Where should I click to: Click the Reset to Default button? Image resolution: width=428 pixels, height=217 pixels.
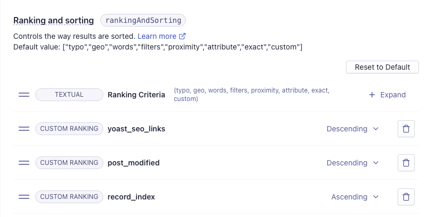[382, 67]
